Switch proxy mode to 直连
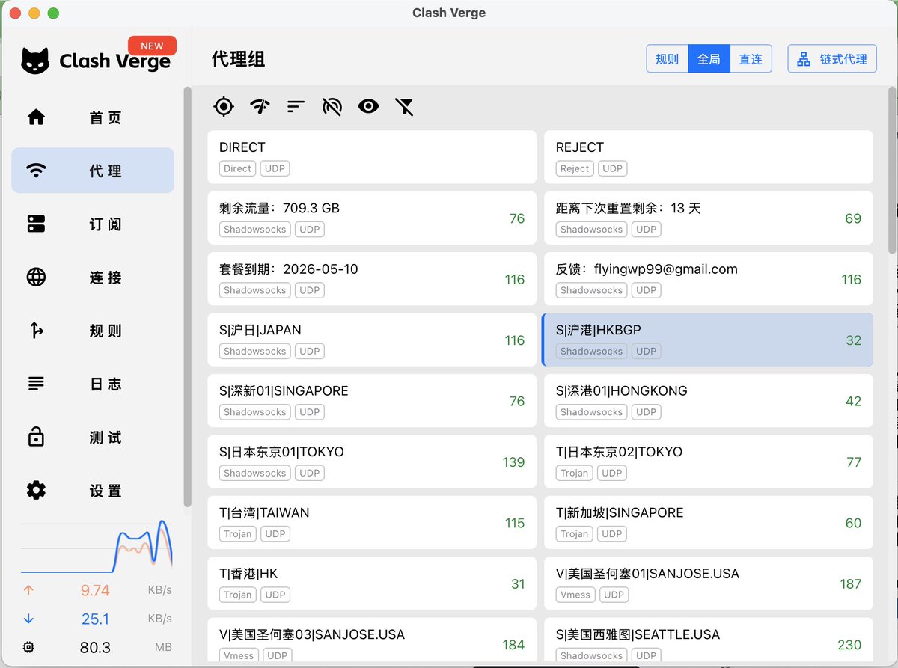Image resolution: width=898 pixels, height=668 pixels. pos(751,59)
